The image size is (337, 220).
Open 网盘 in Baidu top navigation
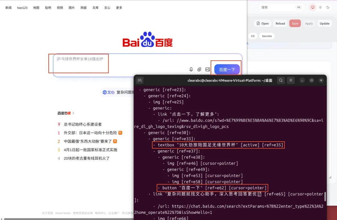83,8
